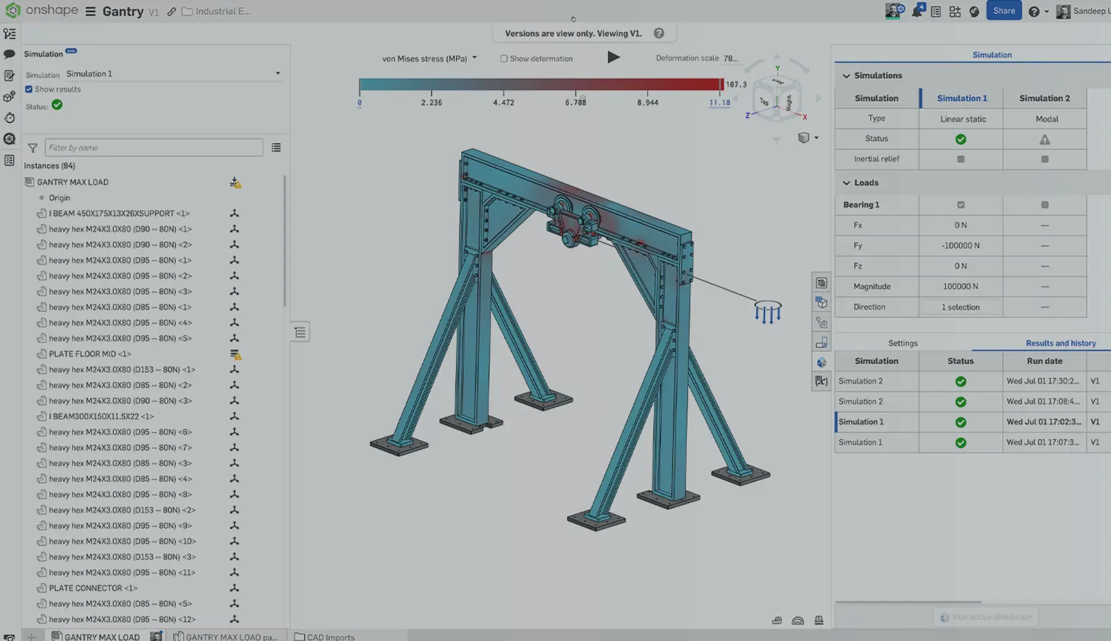Screen dimensions: 1111x641
Task: Open the Industrial E... folder link
Action: click(216, 12)
